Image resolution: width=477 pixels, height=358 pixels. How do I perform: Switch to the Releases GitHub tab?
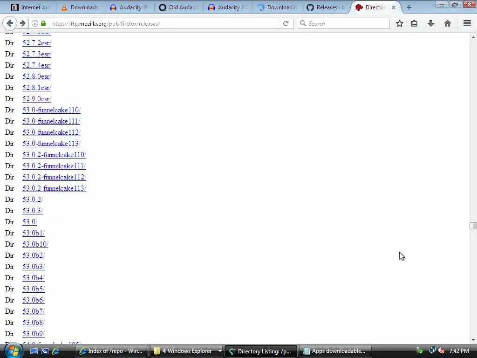(x=326, y=7)
